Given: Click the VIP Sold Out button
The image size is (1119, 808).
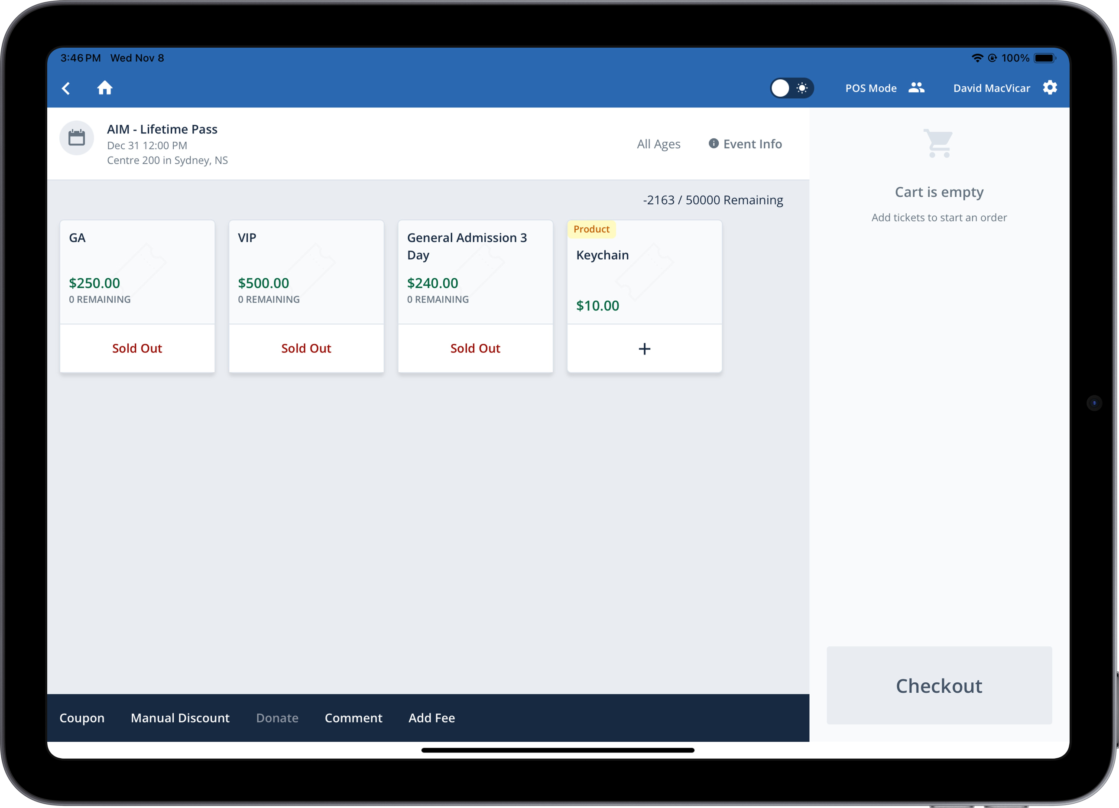Looking at the screenshot, I should pyautogui.click(x=306, y=349).
